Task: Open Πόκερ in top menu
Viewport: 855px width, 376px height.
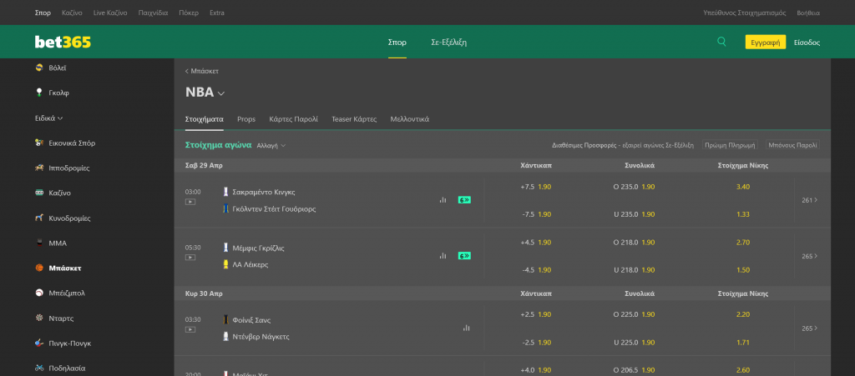Action: coord(189,13)
